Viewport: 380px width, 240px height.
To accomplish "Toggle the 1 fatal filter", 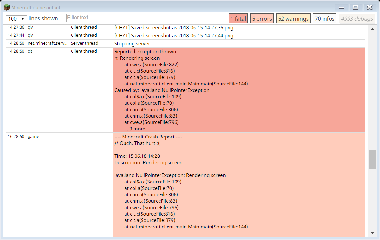I will (238, 18).
